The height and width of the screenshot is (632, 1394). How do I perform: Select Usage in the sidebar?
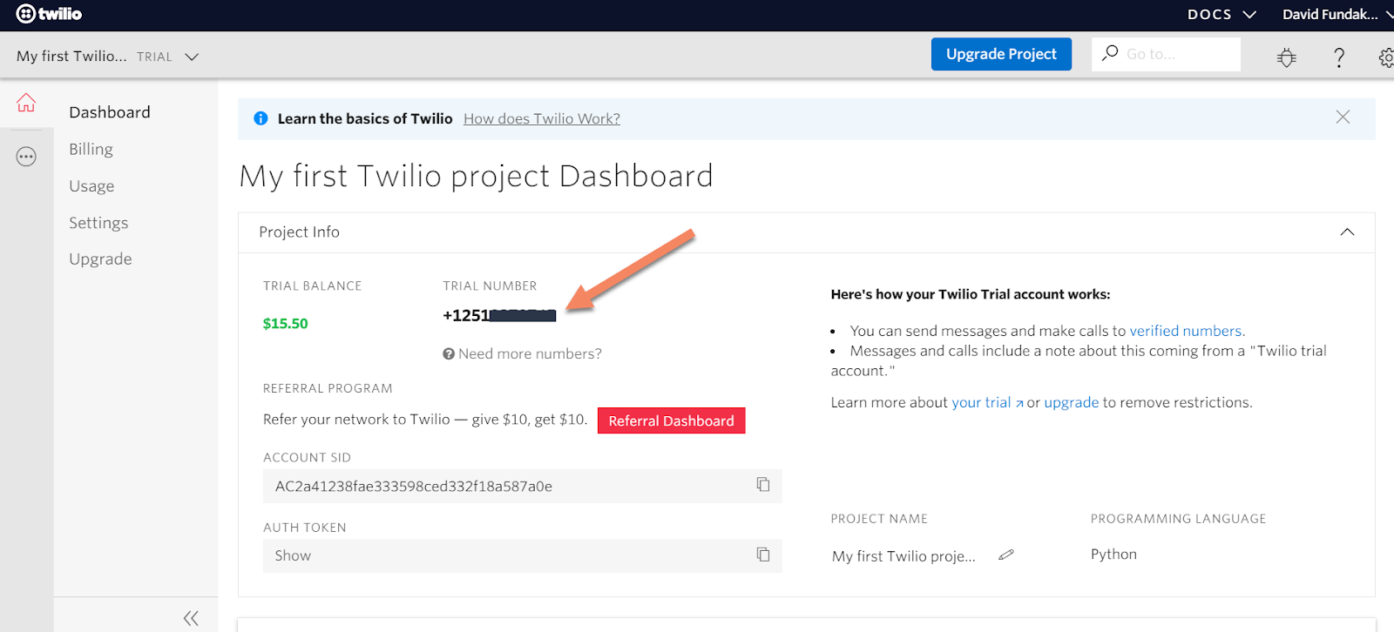tap(91, 186)
